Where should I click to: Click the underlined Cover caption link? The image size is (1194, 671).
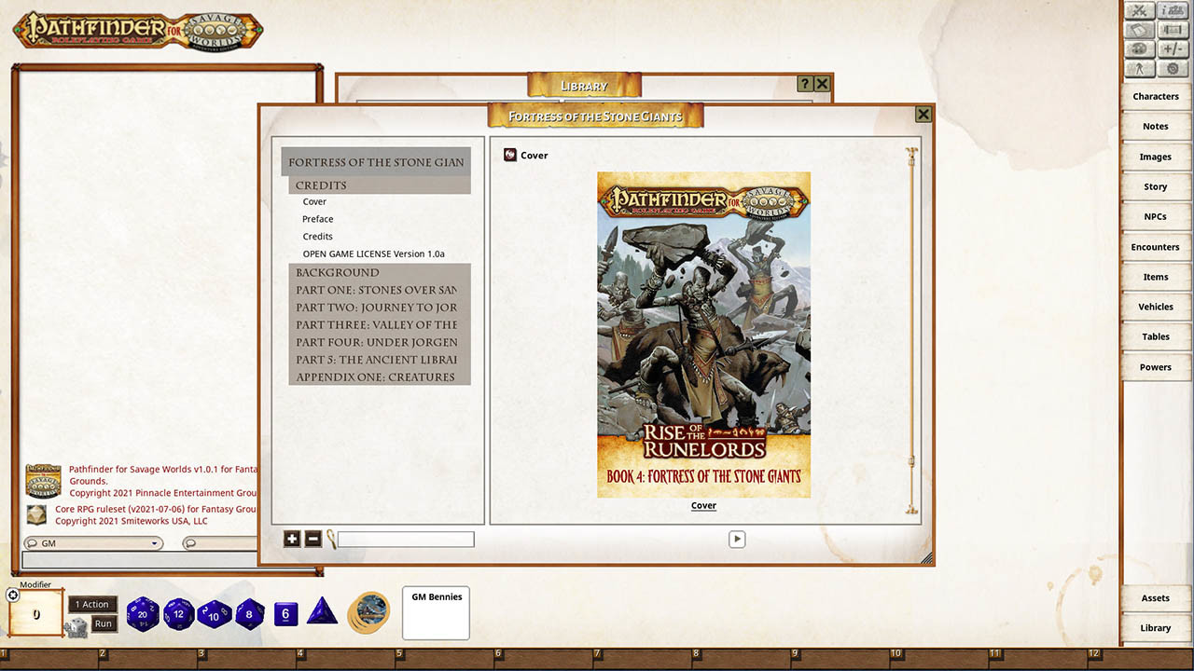tap(703, 506)
